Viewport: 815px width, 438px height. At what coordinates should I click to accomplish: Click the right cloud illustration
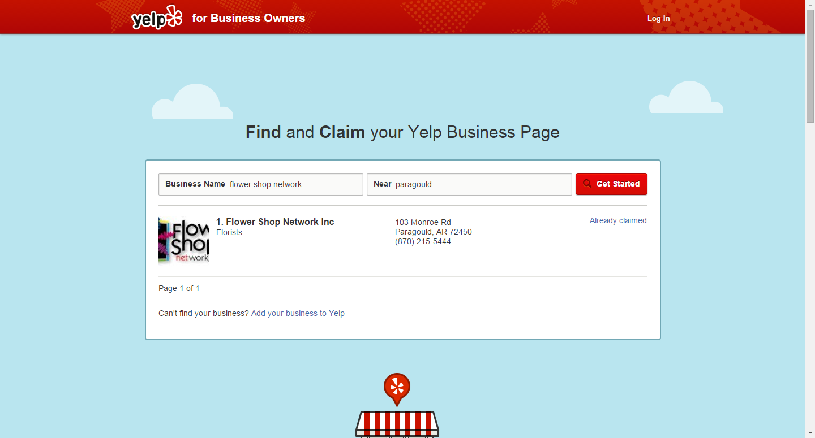coord(686,100)
